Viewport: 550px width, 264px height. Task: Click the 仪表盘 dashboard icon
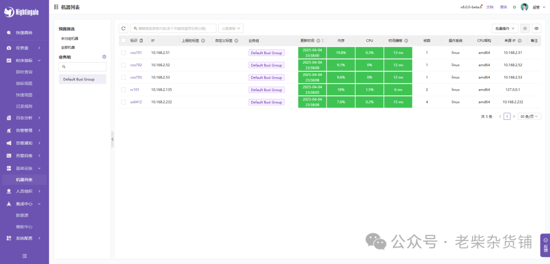pos(9,48)
